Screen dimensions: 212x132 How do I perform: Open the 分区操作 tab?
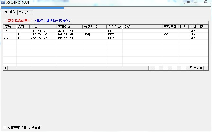[9, 12]
